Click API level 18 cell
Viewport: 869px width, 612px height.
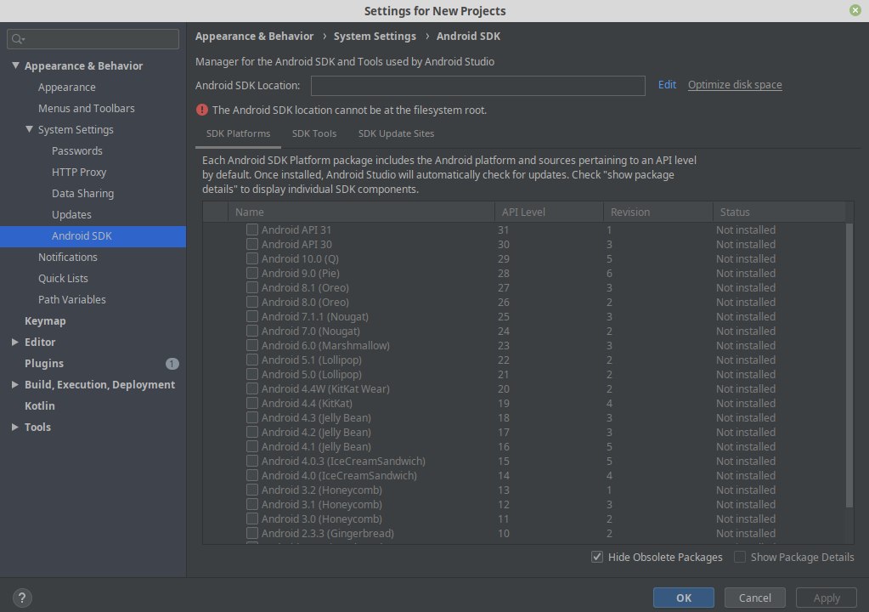click(503, 417)
